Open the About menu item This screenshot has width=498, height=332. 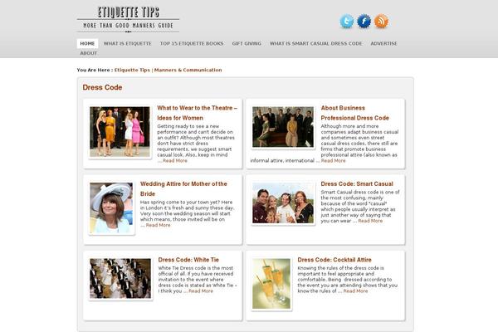(x=89, y=53)
